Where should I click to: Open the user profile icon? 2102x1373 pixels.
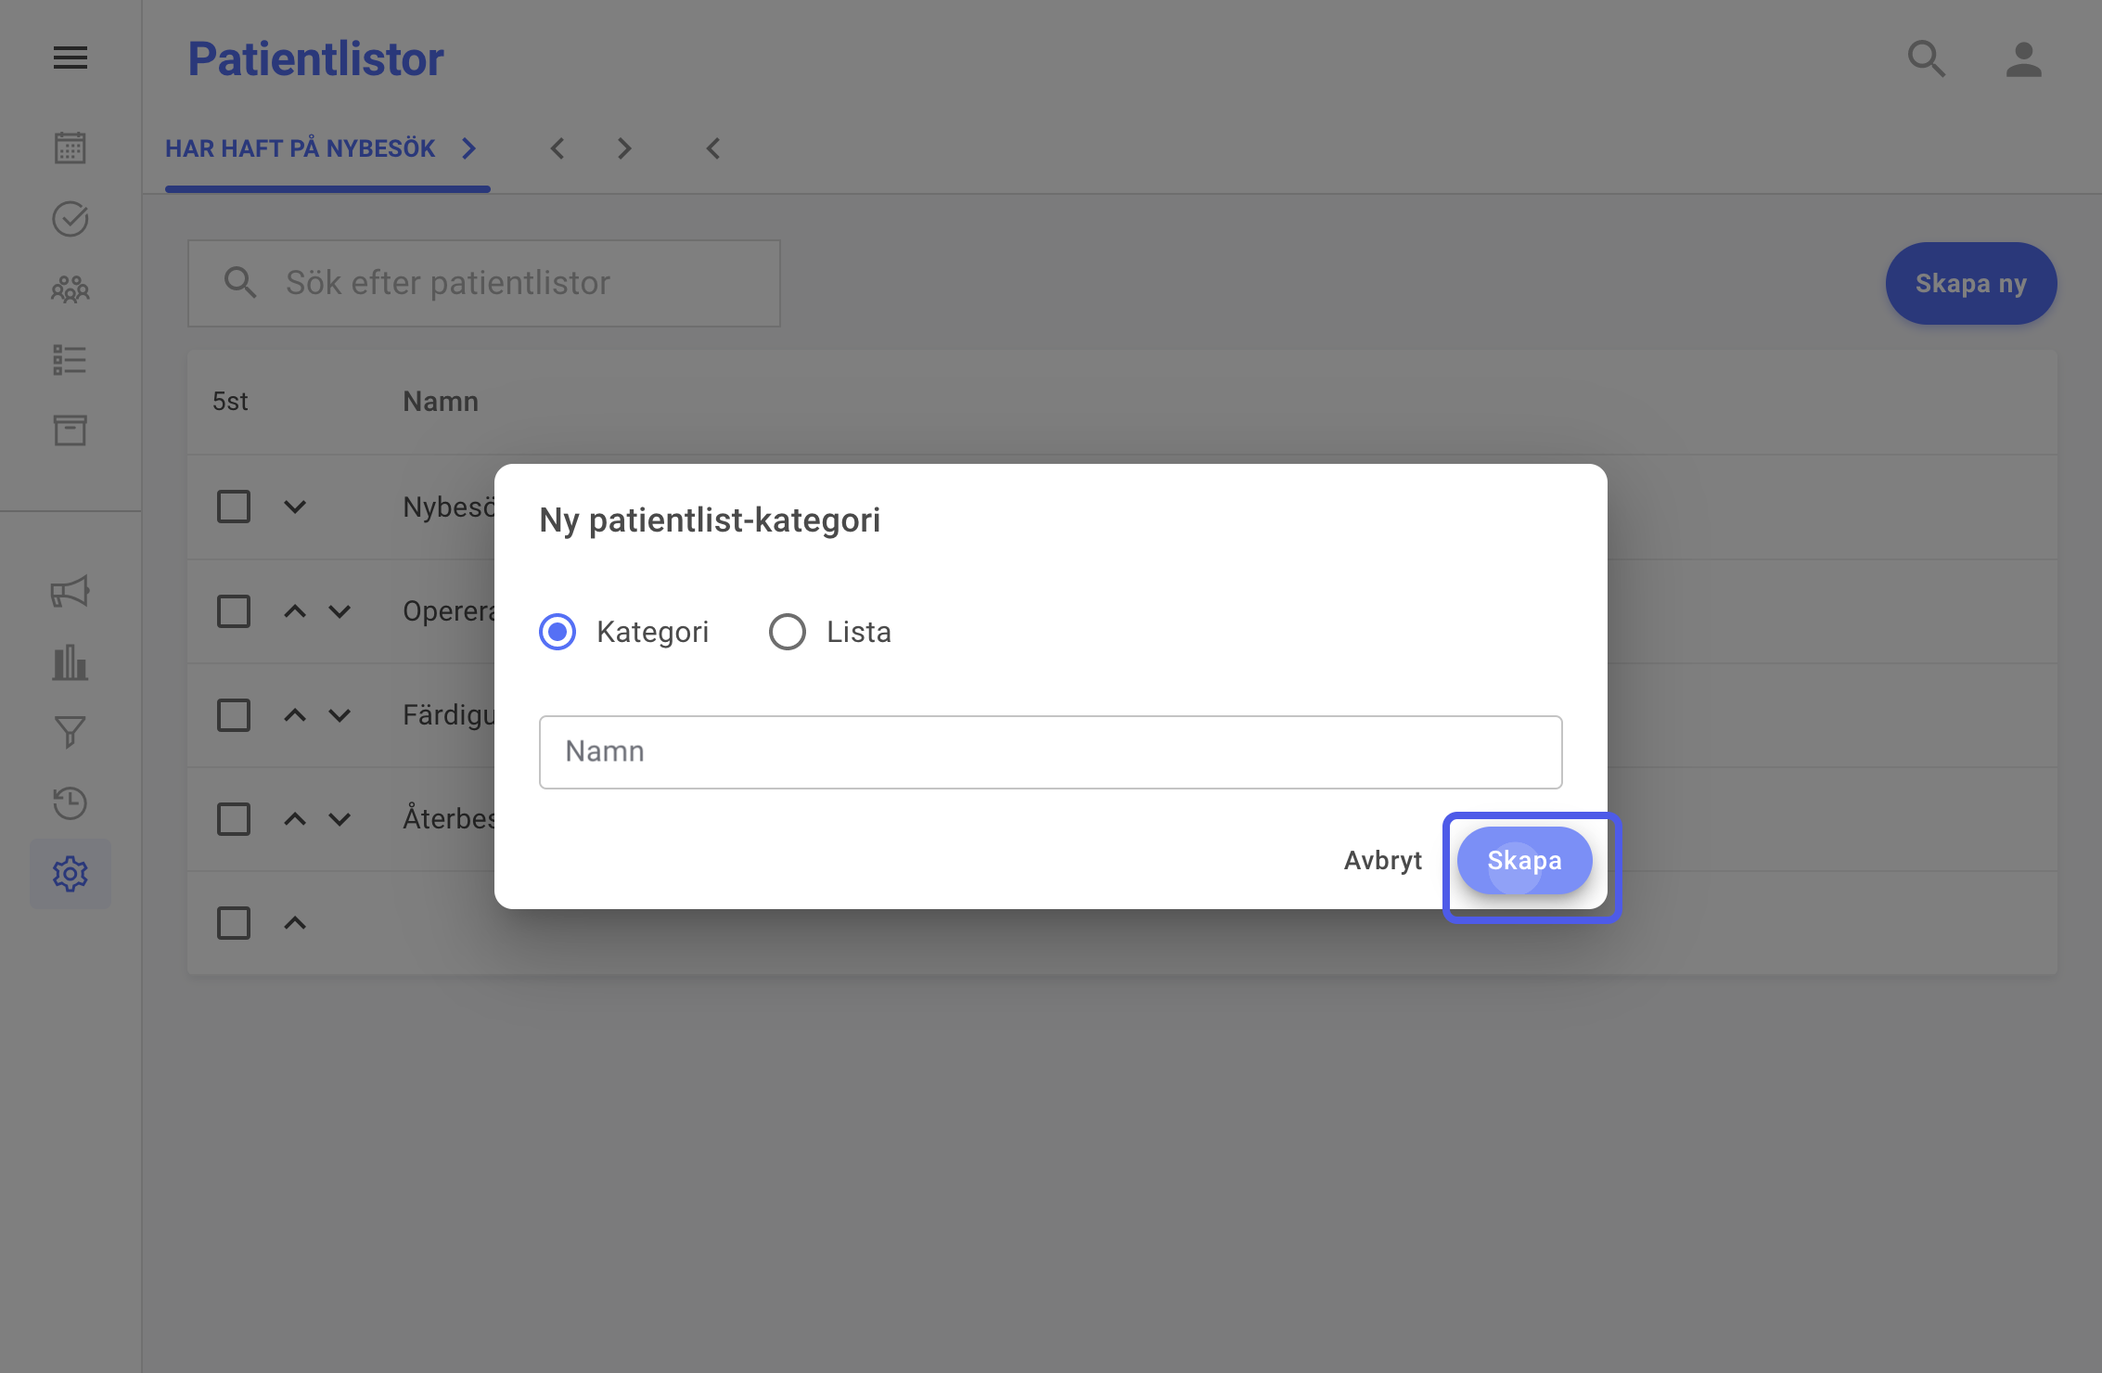tap(2023, 59)
